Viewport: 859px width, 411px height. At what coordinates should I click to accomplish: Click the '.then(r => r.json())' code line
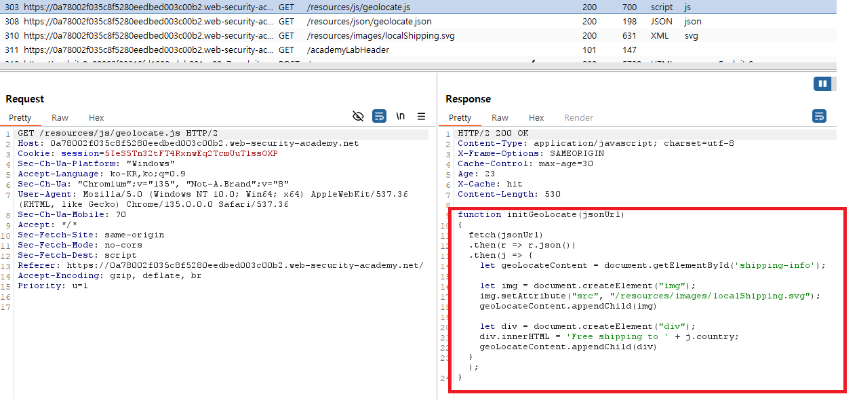[523, 246]
